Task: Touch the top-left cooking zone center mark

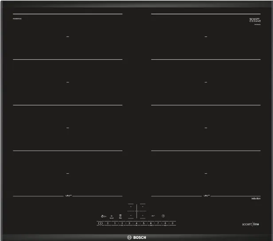Action: 67,37
